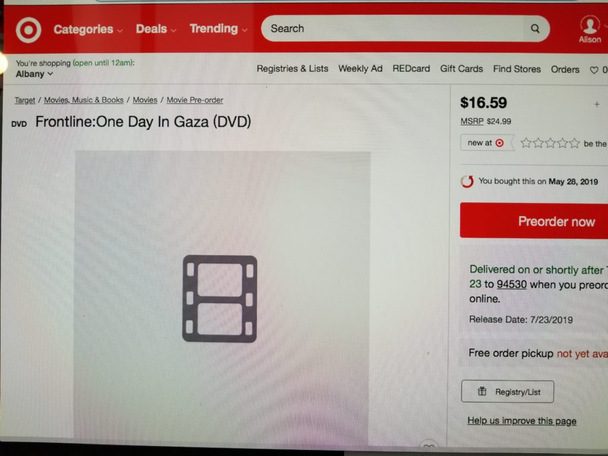Open Registries & Lists menu item
The image size is (608, 456).
(292, 69)
